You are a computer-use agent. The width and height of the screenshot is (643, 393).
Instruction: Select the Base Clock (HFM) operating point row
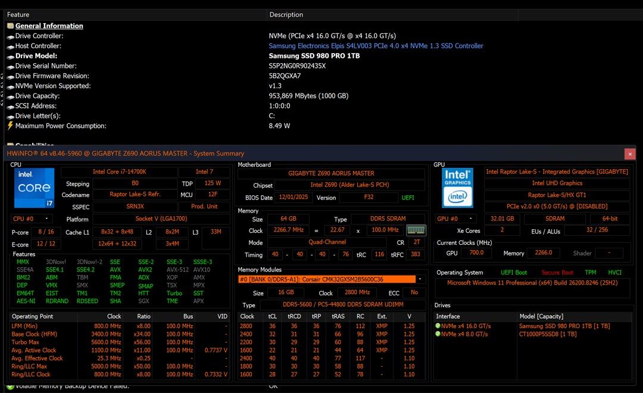119,334
